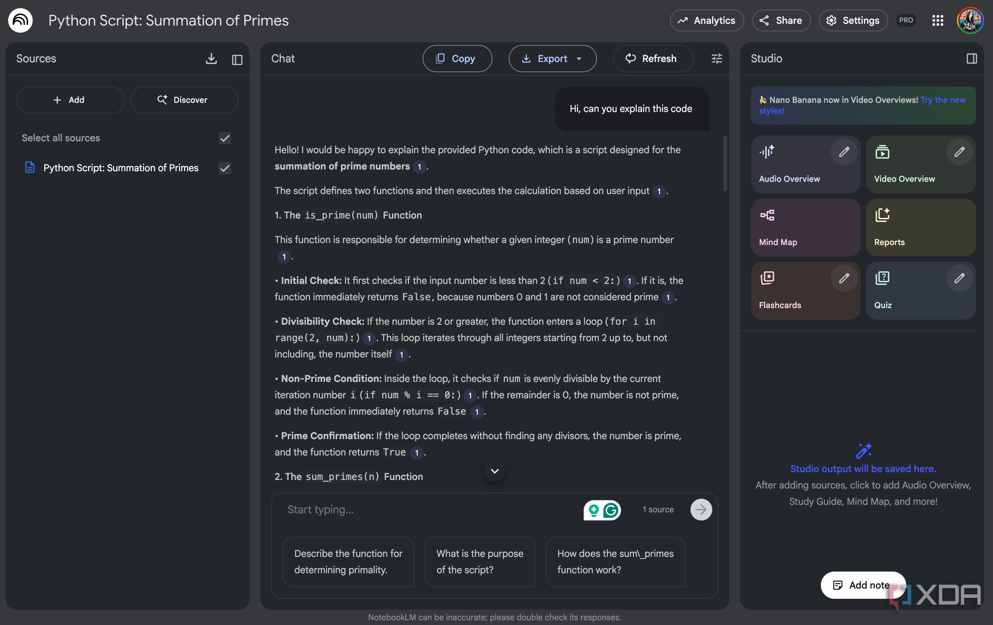
Task: Customize Quiz with the pencil icon
Action: pos(959,278)
